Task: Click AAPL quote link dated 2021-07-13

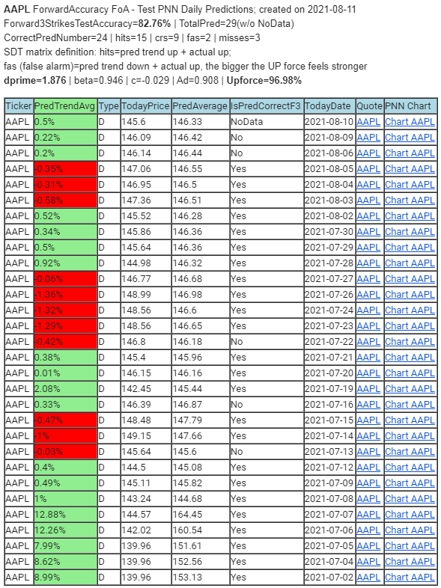Action: coord(368,452)
